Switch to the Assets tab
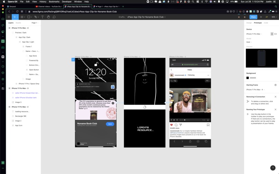This screenshot has width=279, height=174. tap(18, 23)
